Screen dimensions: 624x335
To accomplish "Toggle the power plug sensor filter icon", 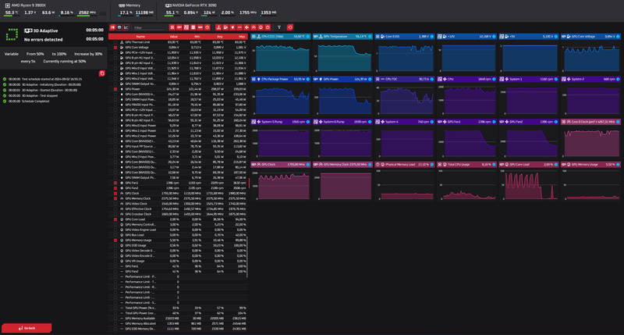I will point(232,27).
